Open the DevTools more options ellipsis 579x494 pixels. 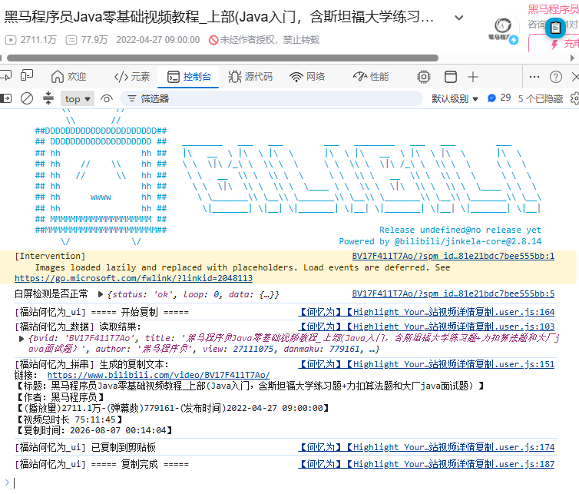[x=534, y=77]
